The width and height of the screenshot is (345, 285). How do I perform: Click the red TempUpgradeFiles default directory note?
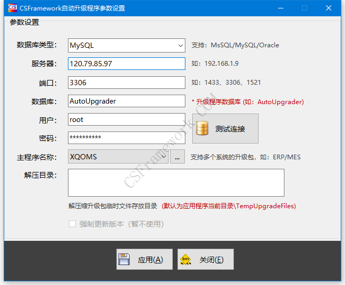[x=229, y=206]
